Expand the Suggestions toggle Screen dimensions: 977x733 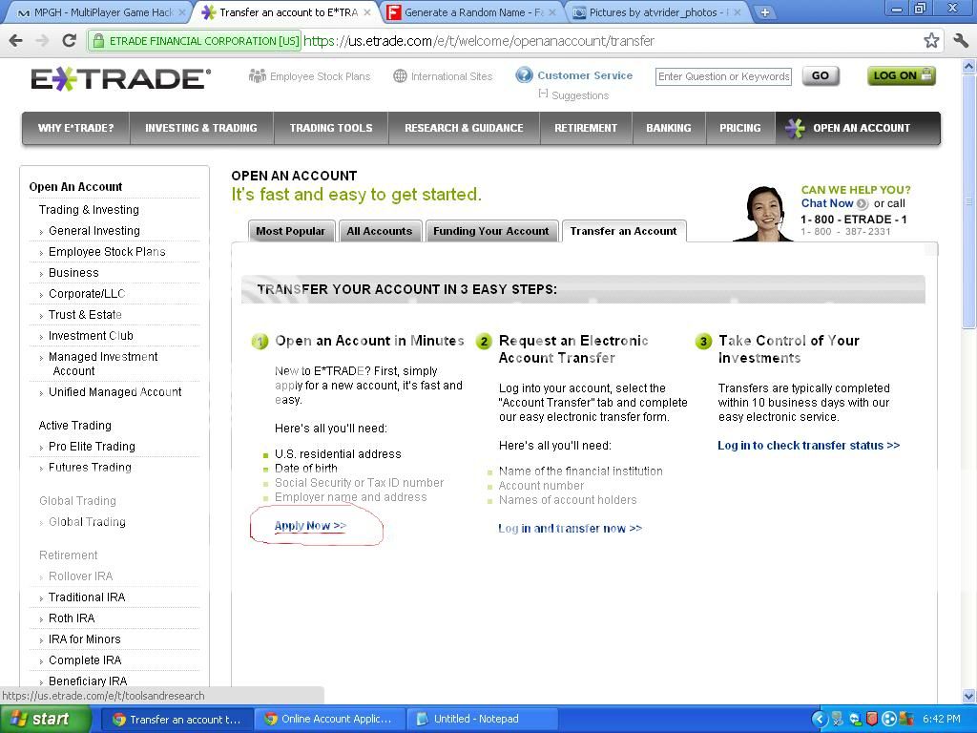coord(543,94)
